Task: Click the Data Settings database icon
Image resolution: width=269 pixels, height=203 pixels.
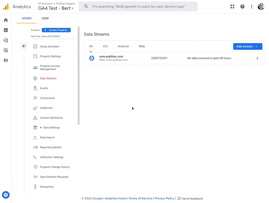Action: 35,128
